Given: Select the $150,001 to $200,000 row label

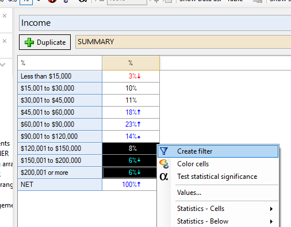Looking at the screenshot, I should coord(60,161).
